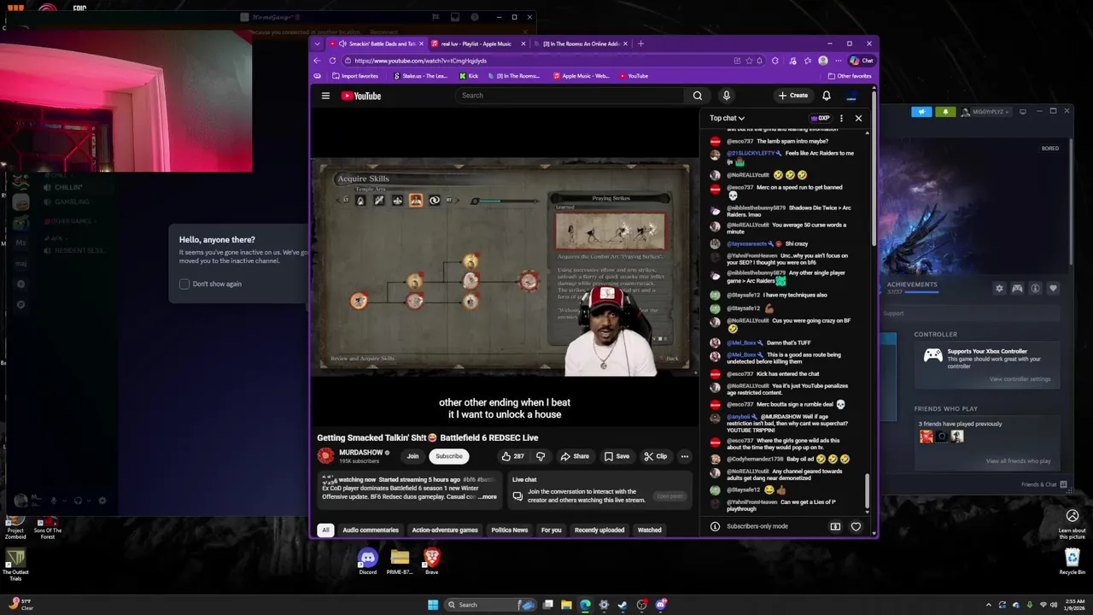Close the live chat panel
1093x615 pixels.
pyautogui.click(x=858, y=118)
